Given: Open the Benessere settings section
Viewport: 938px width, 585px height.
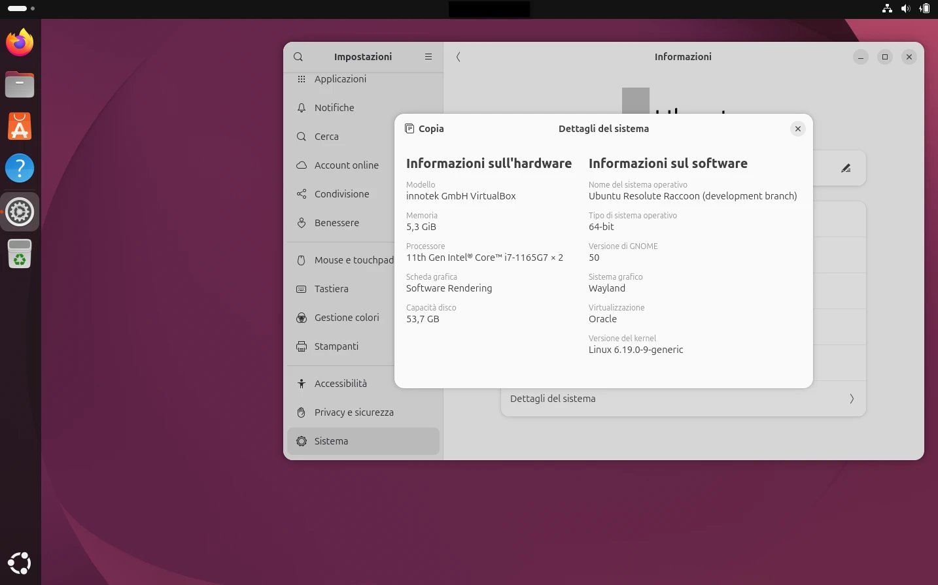Looking at the screenshot, I should [x=337, y=223].
